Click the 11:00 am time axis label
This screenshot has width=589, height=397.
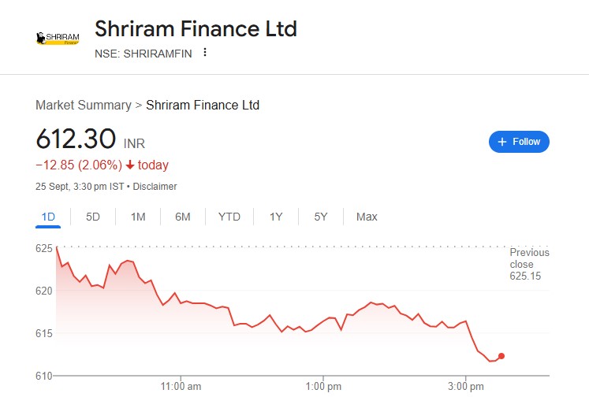point(181,386)
